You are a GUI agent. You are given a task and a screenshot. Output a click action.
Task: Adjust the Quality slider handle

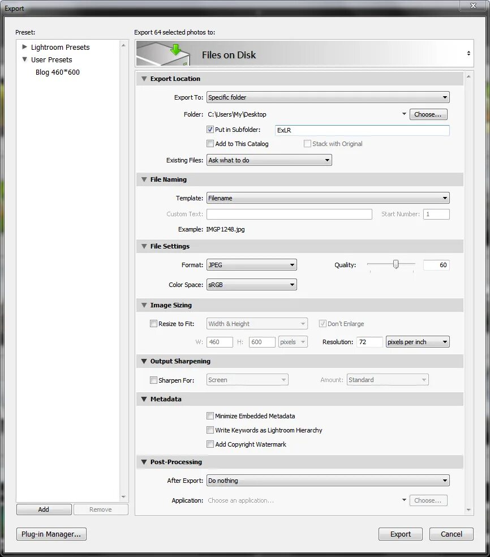(396, 264)
